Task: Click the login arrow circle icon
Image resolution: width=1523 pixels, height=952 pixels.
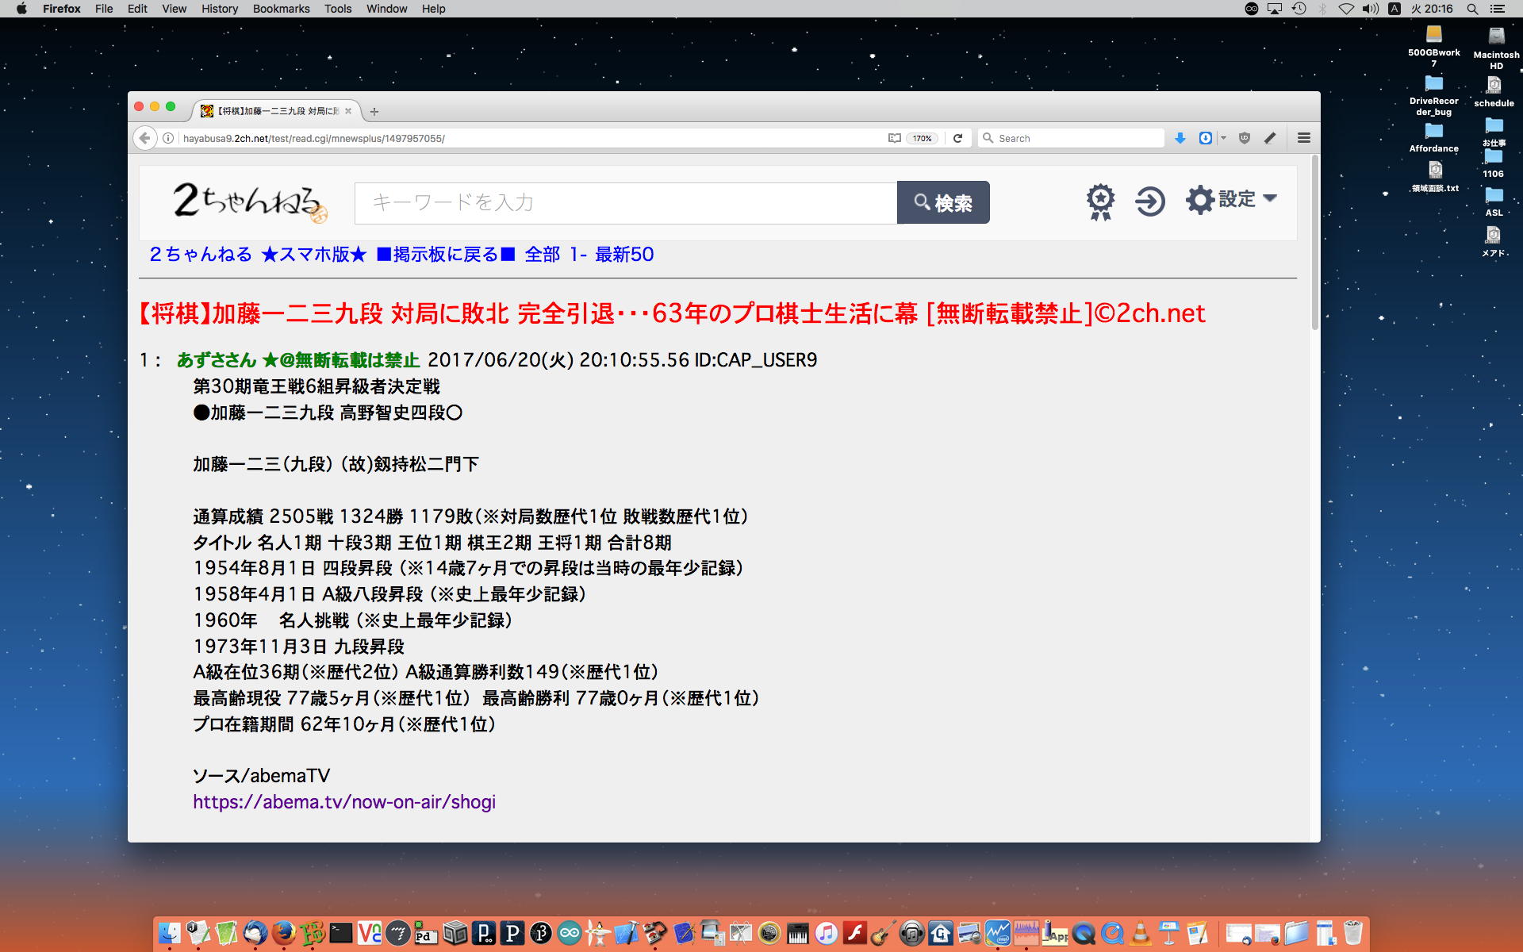Action: pos(1149,202)
